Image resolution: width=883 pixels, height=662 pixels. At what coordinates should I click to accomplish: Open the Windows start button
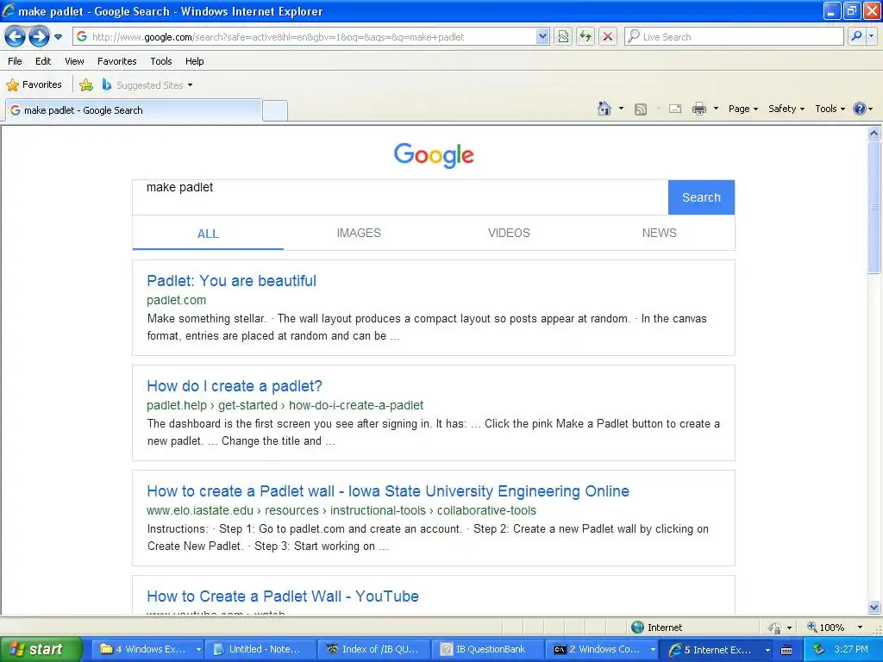40,649
